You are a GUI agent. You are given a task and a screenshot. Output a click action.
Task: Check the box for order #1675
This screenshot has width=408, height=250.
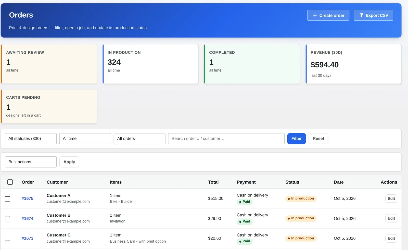tap(8, 199)
